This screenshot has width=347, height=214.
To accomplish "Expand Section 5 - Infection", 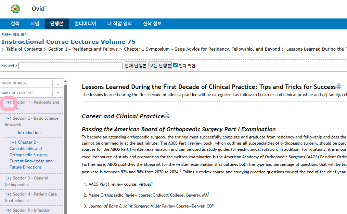I will (9, 210).
